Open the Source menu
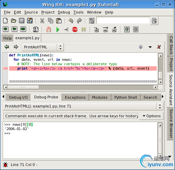This screenshot has width=175, height=170. point(31,12)
